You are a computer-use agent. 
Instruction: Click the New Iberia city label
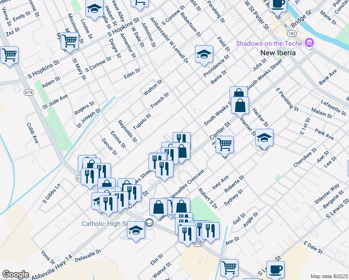(x=278, y=53)
